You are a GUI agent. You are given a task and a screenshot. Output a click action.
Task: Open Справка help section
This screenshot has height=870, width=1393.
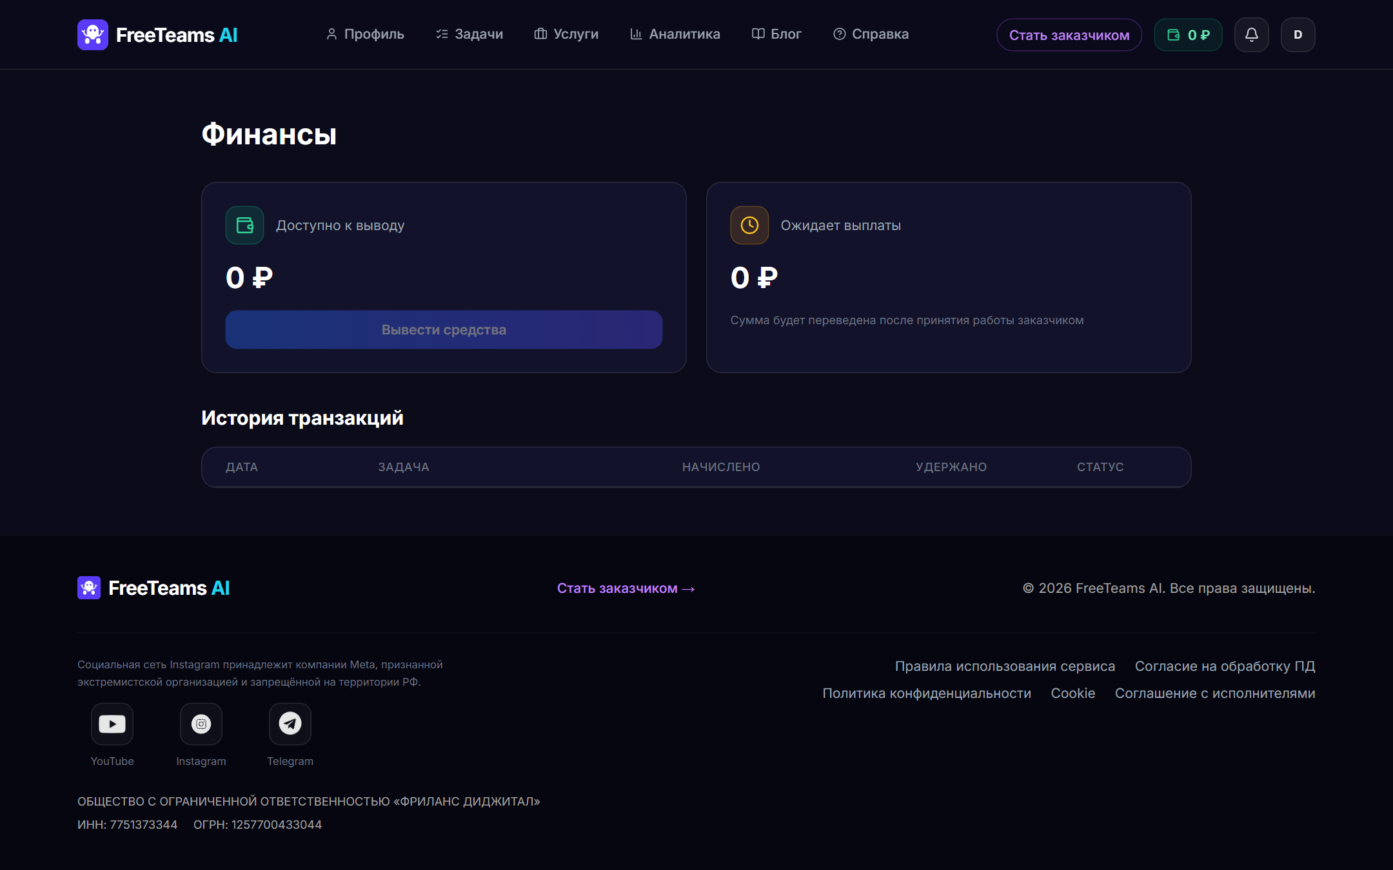click(x=871, y=34)
